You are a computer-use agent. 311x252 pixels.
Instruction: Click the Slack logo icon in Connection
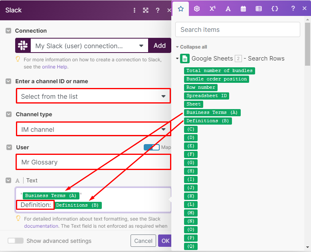[x=23, y=45]
